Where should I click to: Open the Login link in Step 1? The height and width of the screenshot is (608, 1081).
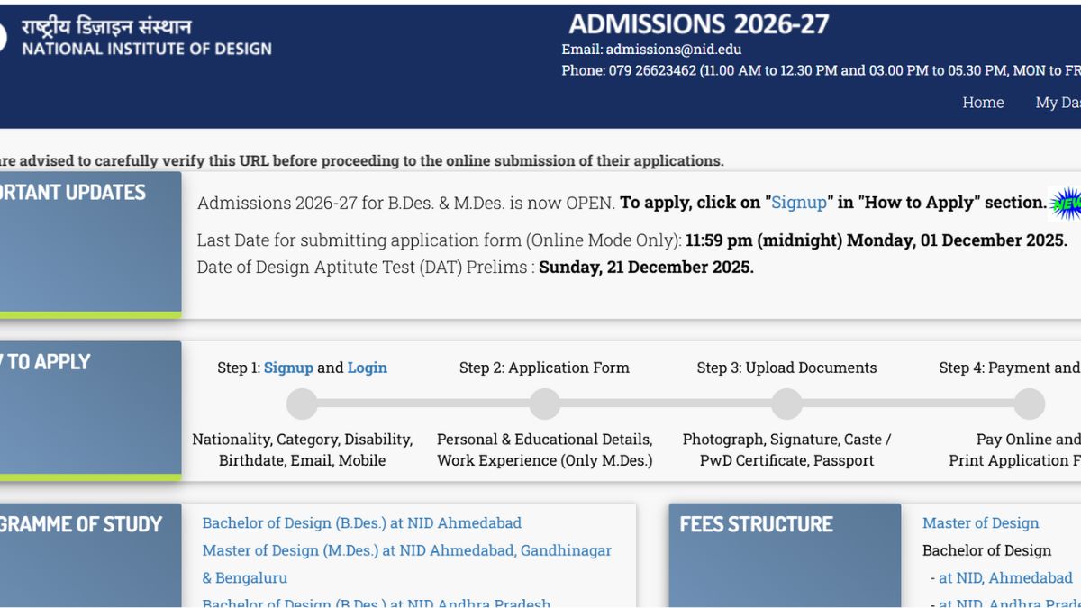tap(368, 368)
